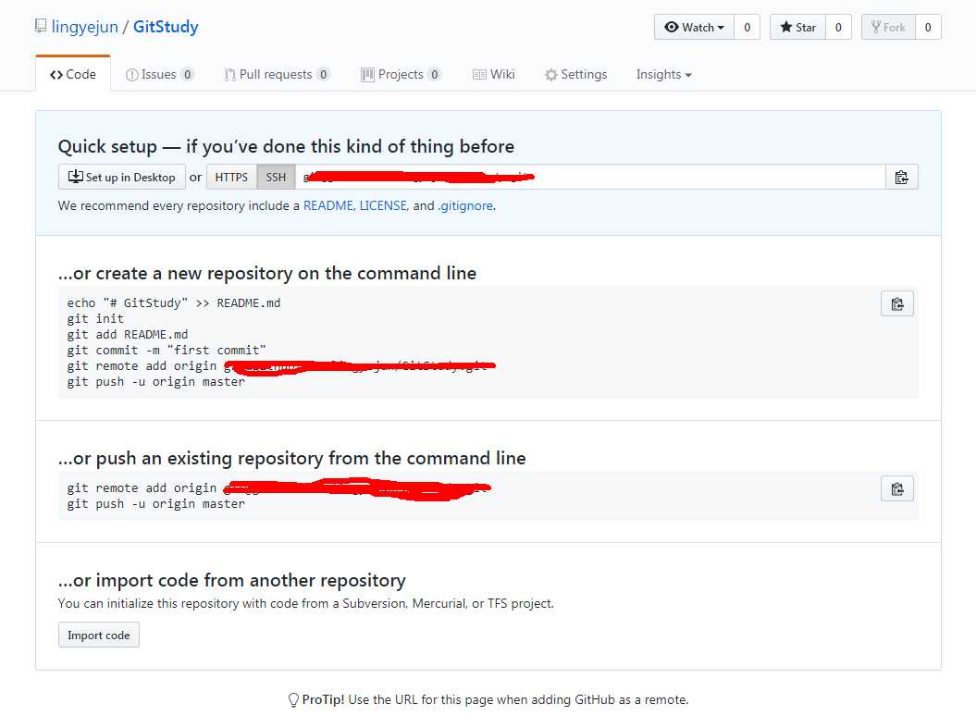Image resolution: width=976 pixels, height=728 pixels.
Task: Click the Import code button
Action: pyautogui.click(x=99, y=635)
